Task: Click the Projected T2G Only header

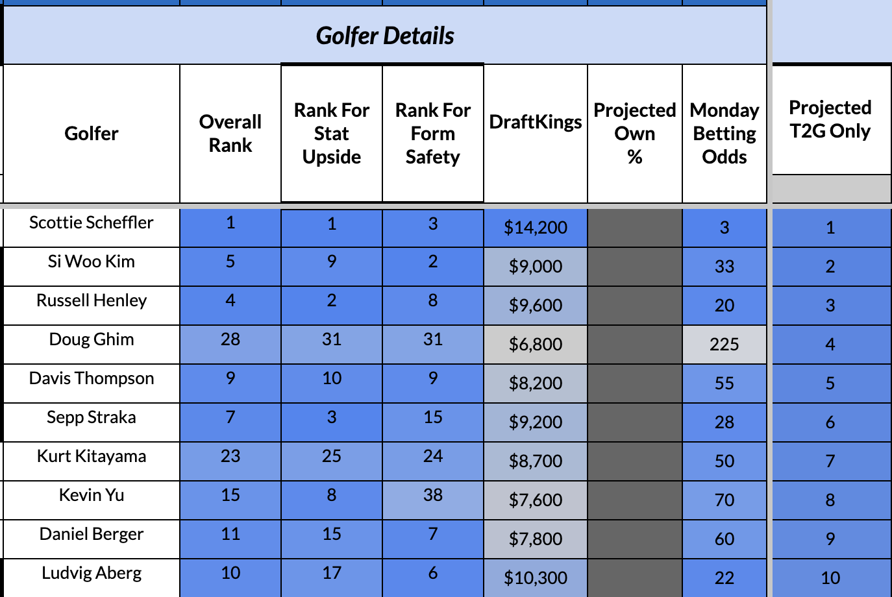Action: click(x=830, y=119)
